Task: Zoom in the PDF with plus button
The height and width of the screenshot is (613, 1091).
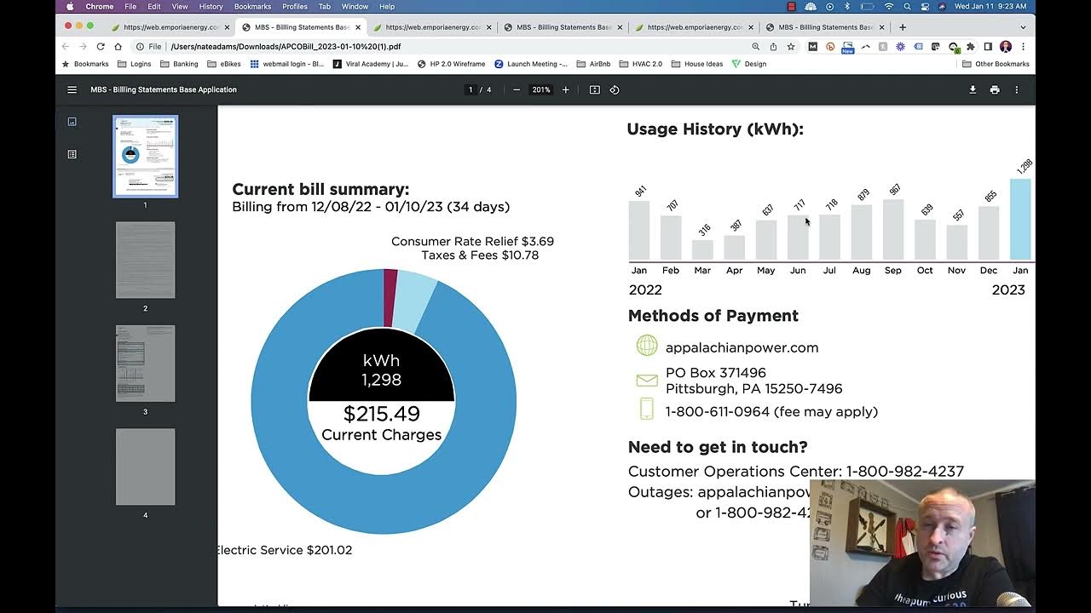Action: [x=565, y=89]
